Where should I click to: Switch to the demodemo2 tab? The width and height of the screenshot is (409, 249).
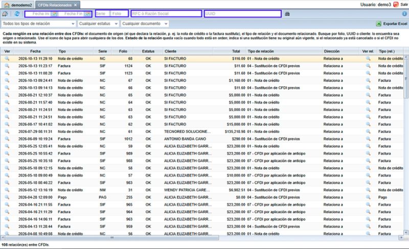click(x=18, y=5)
